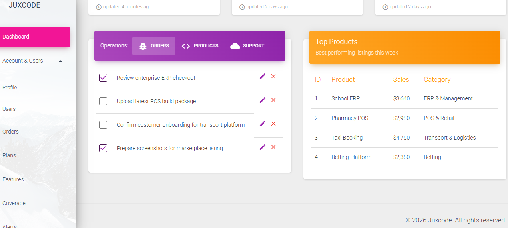Click the pencil edit icon for Review enterprise ERP checkout
The width and height of the screenshot is (508, 228).
(x=262, y=76)
